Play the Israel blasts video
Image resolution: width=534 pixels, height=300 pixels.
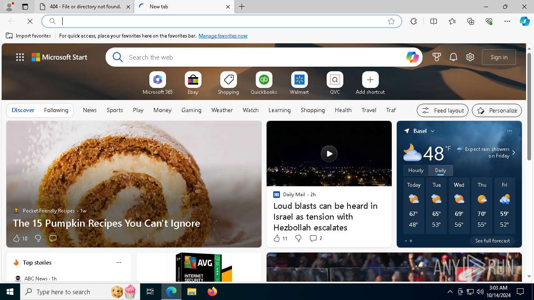[329, 154]
